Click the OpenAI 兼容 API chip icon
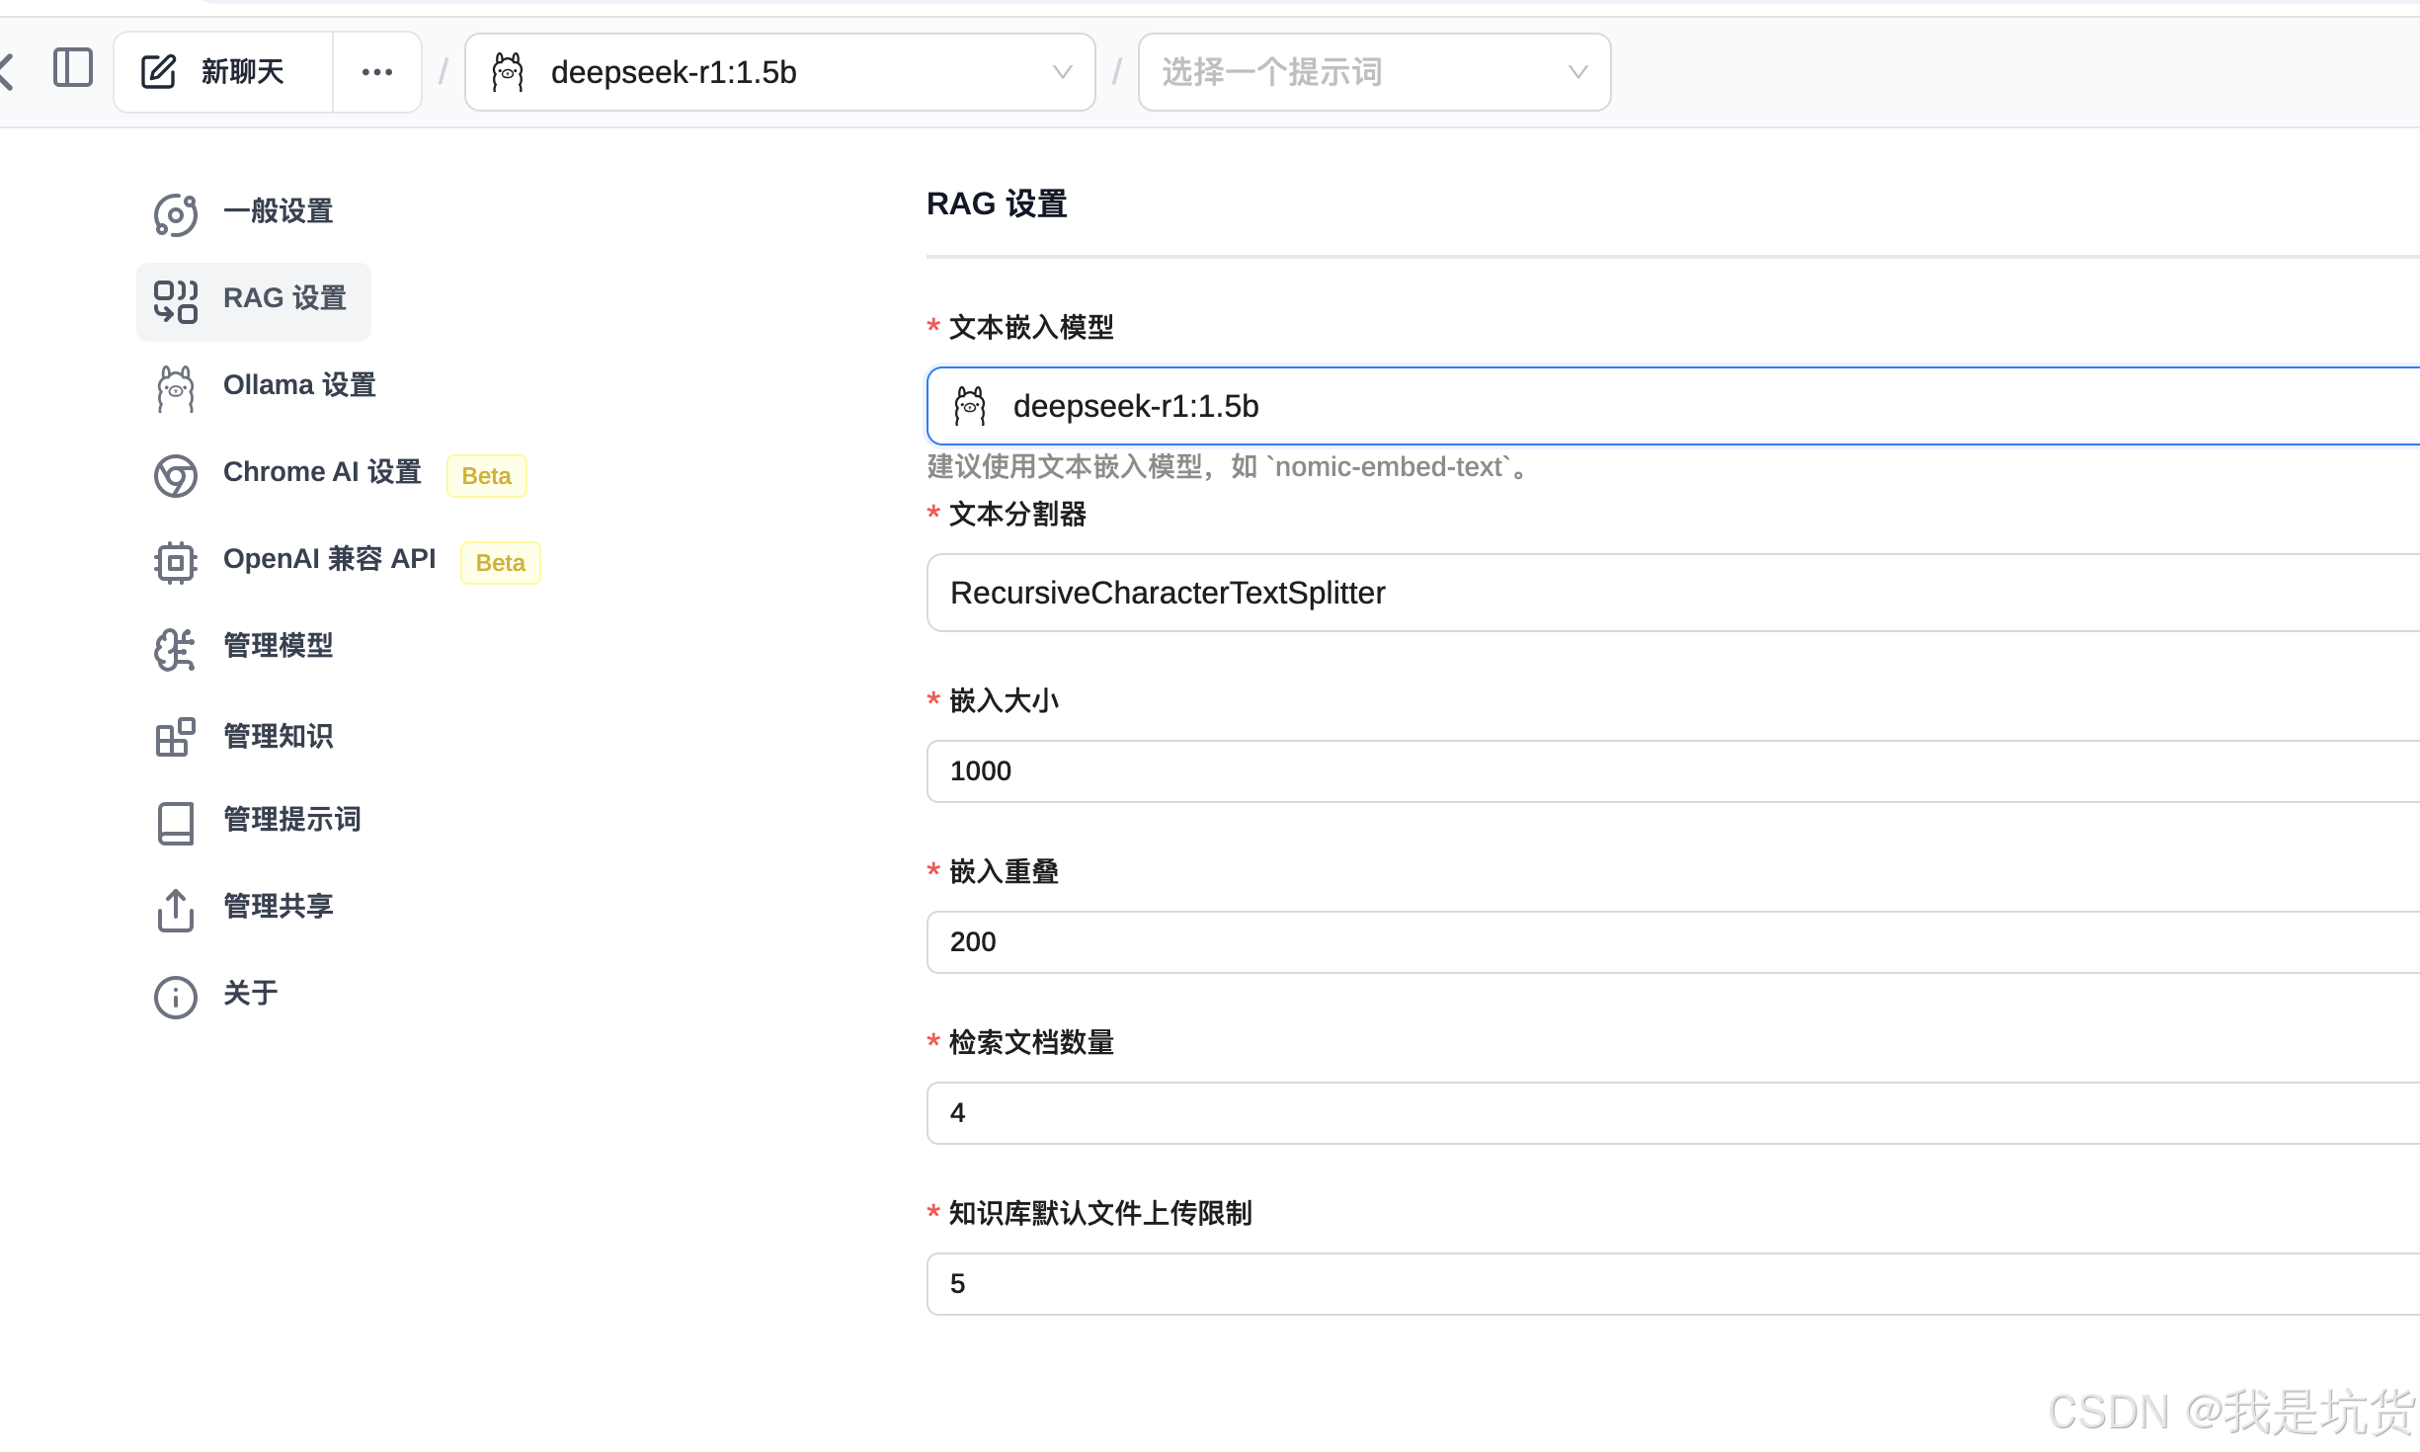Image resolution: width=2420 pixels, height=1452 pixels. click(x=176, y=562)
